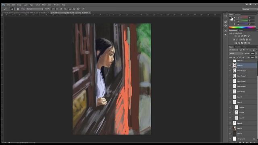Open the Flow slider arrow

(x=74, y=9)
